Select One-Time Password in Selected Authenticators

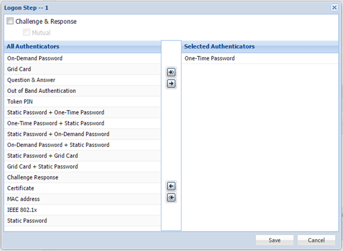click(x=209, y=58)
